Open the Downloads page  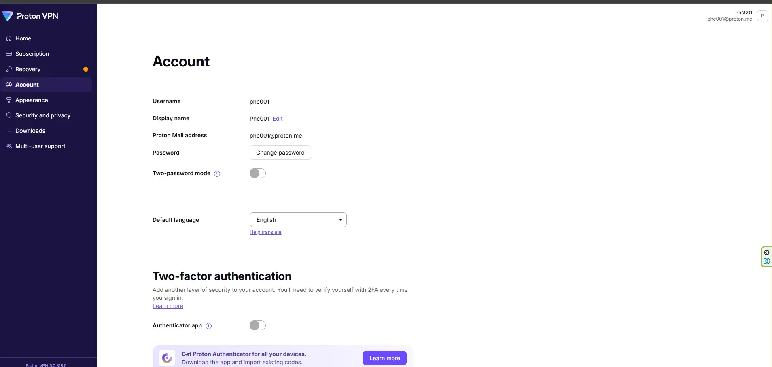[46, 131]
